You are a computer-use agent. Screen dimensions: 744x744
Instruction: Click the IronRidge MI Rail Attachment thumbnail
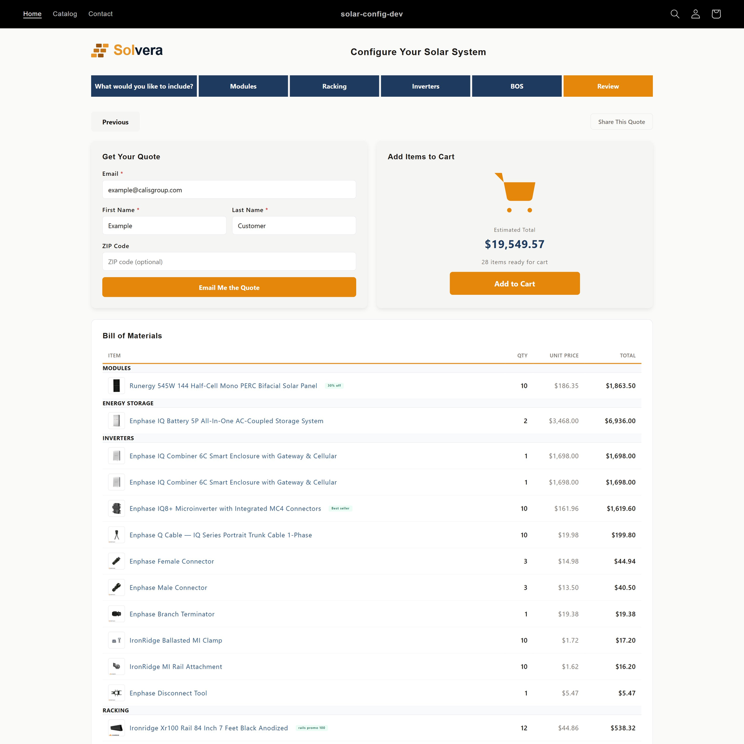[x=117, y=667]
